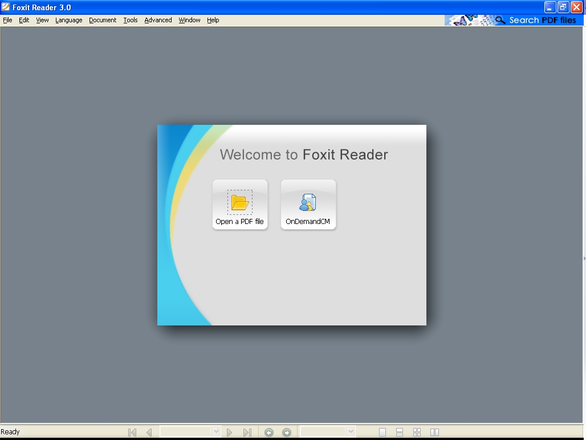586x440 pixels.
Task: Open the zoom level dropdown
Action: (x=351, y=432)
